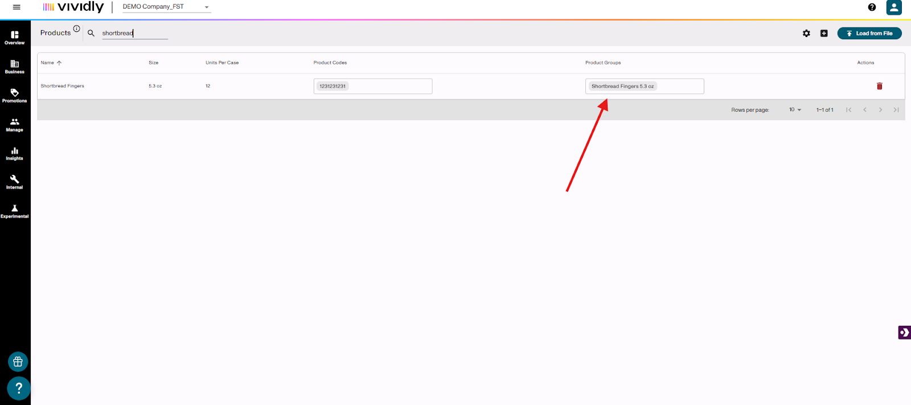Open the rows per page dropdown
This screenshot has height=405, width=911.
click(x=795, y=110)
